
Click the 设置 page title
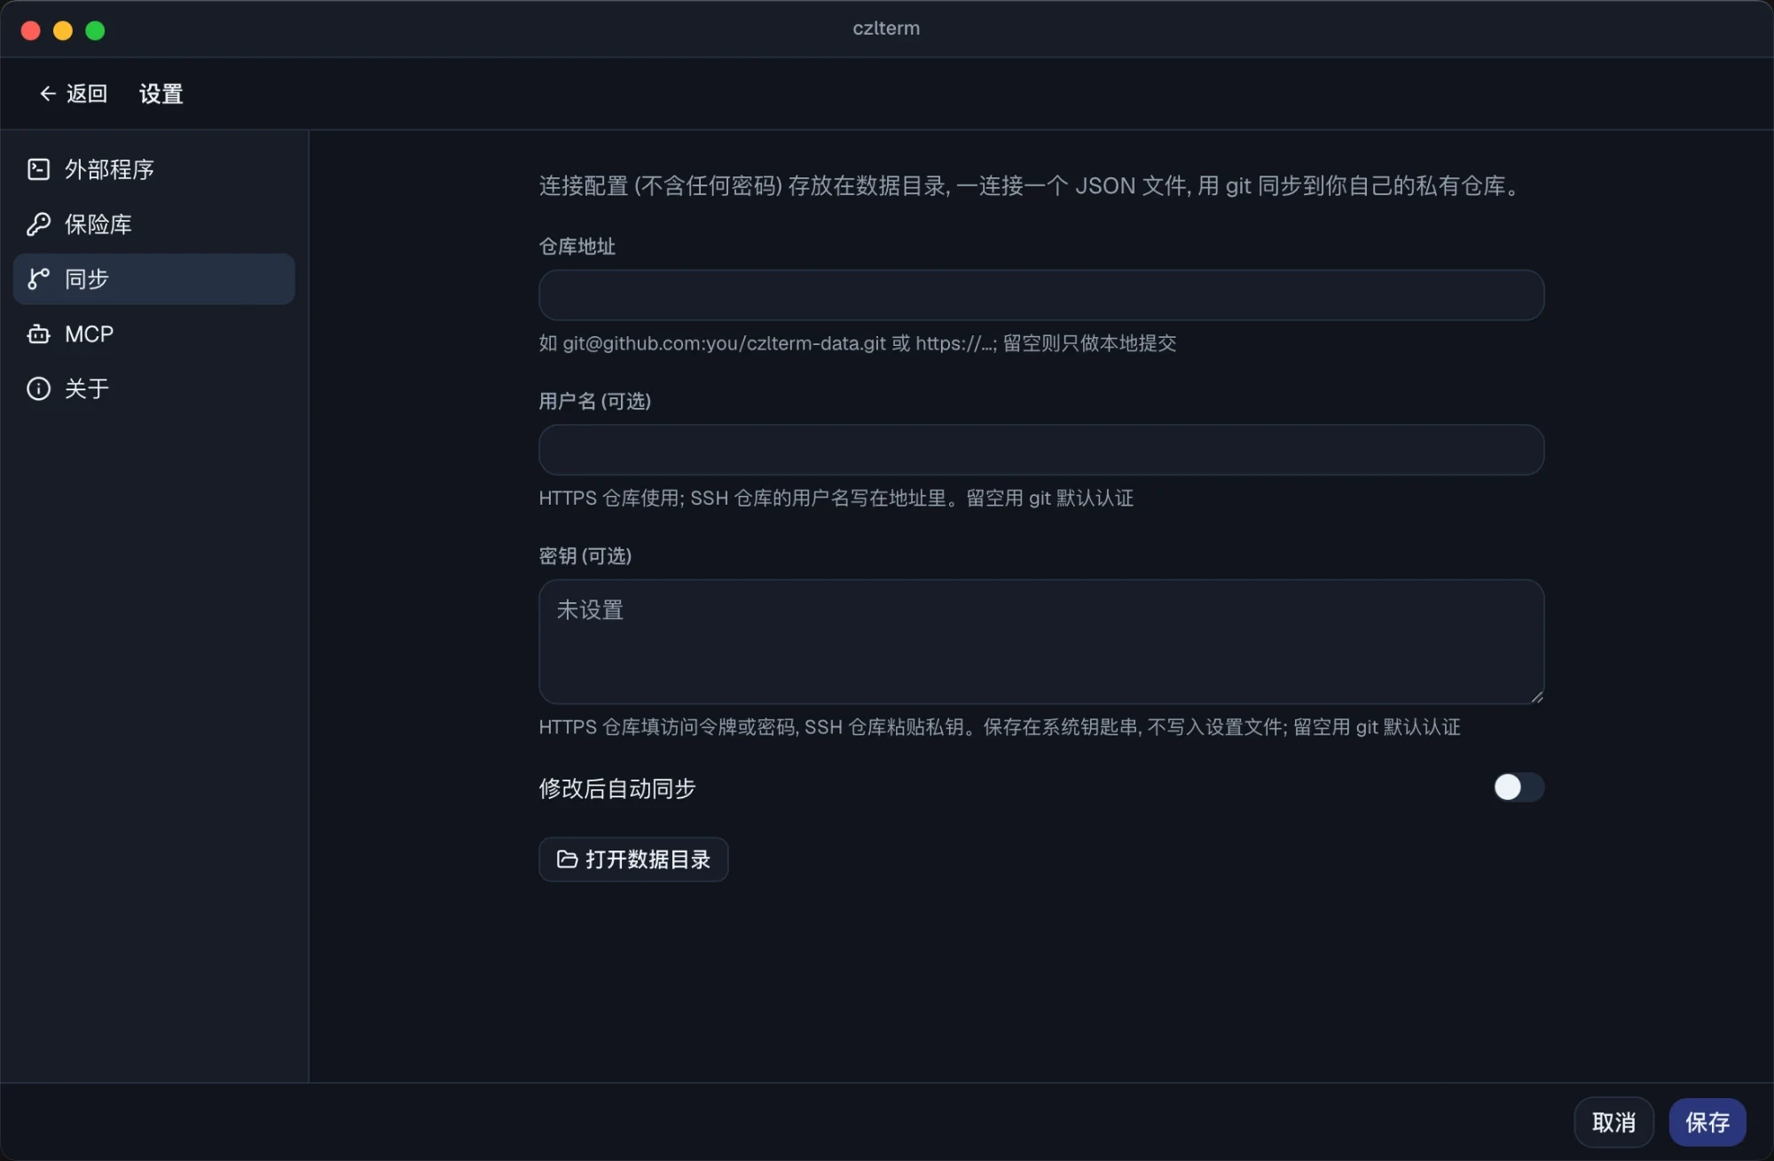point(161,93)
